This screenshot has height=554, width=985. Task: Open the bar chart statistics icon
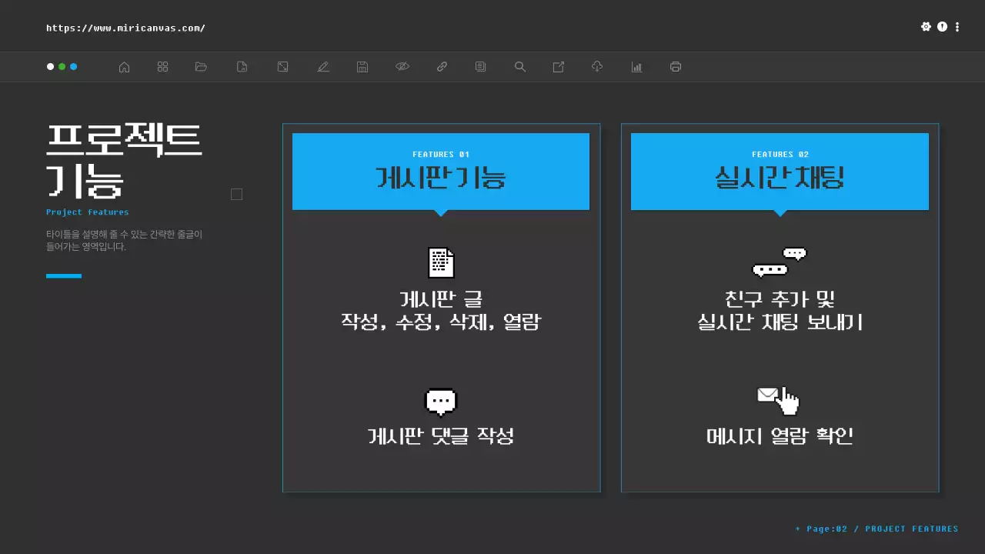636,67
